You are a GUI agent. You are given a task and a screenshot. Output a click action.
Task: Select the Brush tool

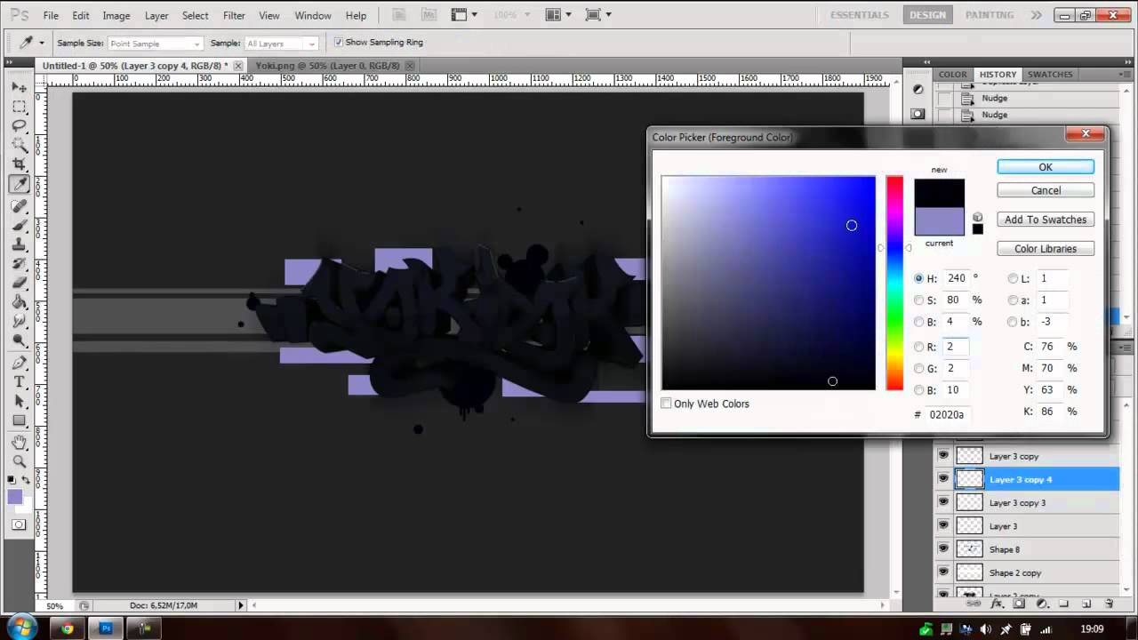click(19, 225)
